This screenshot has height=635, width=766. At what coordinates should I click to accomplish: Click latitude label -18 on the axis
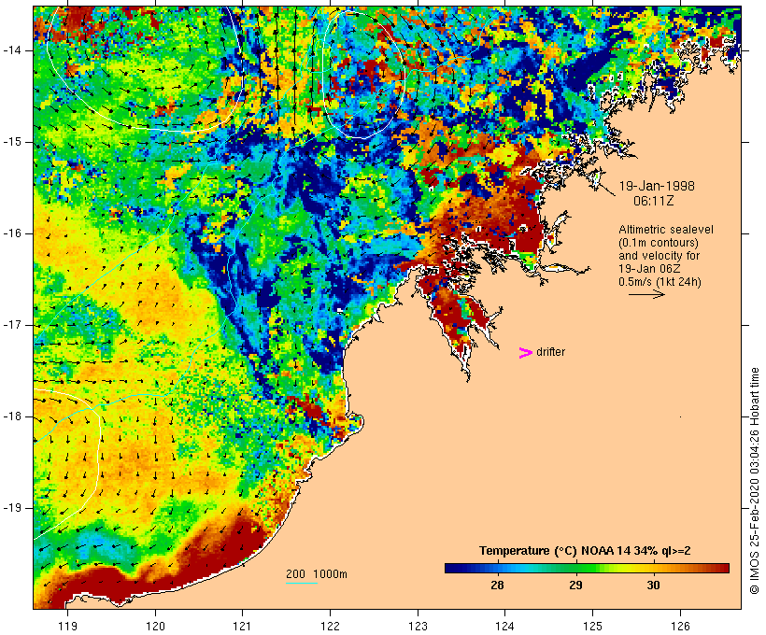point(11,416)
